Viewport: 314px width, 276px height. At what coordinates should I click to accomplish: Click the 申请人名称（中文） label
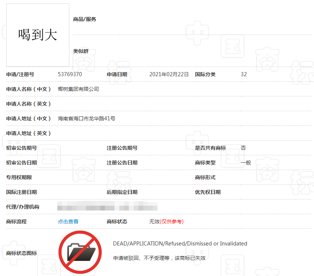pos(29,89)
